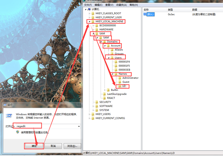Expand HKEY_CURRENT_USER tree node
The width and height of the screenshot is (223, 156).
89,17
